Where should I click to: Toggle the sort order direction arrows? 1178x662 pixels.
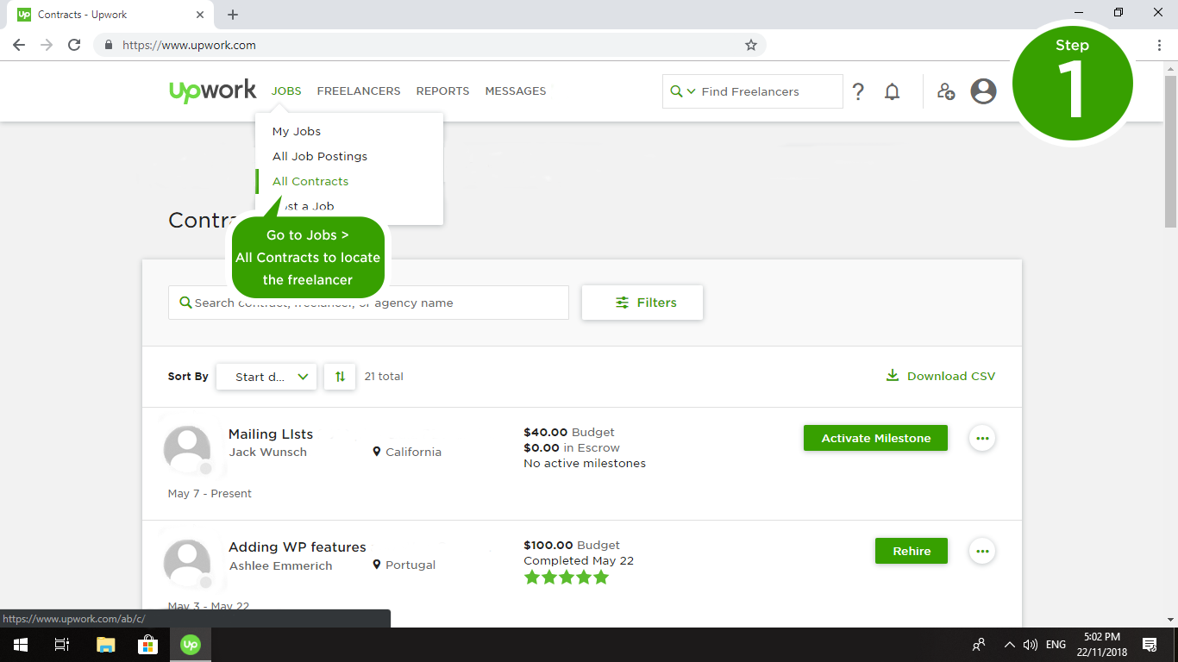(x=339, y=377)
